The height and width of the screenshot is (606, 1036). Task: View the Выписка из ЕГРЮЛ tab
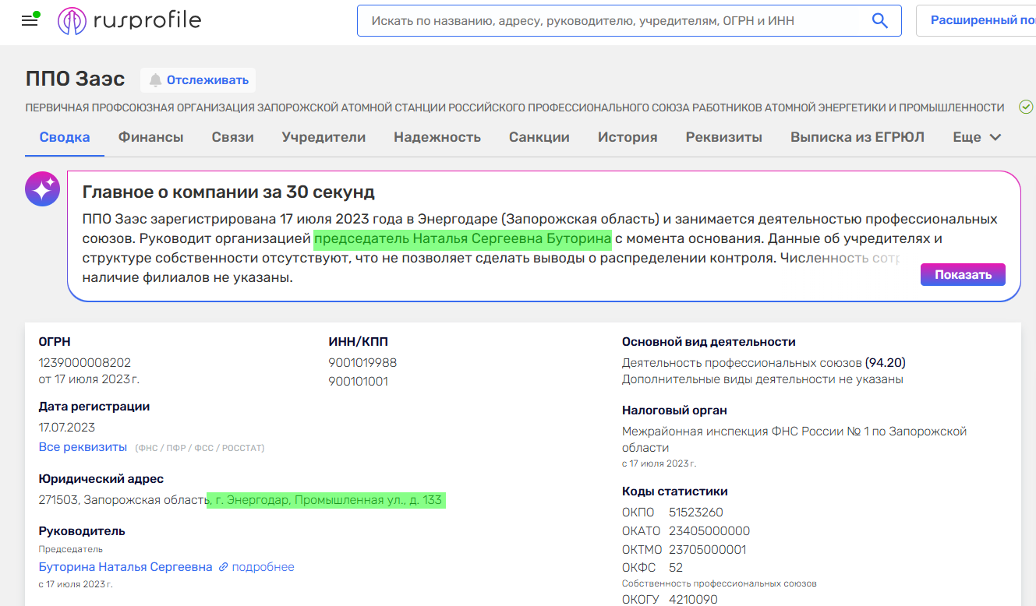coord(857,136)
